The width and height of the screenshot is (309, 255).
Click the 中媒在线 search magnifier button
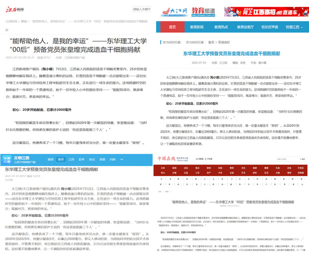coord(302,159)
